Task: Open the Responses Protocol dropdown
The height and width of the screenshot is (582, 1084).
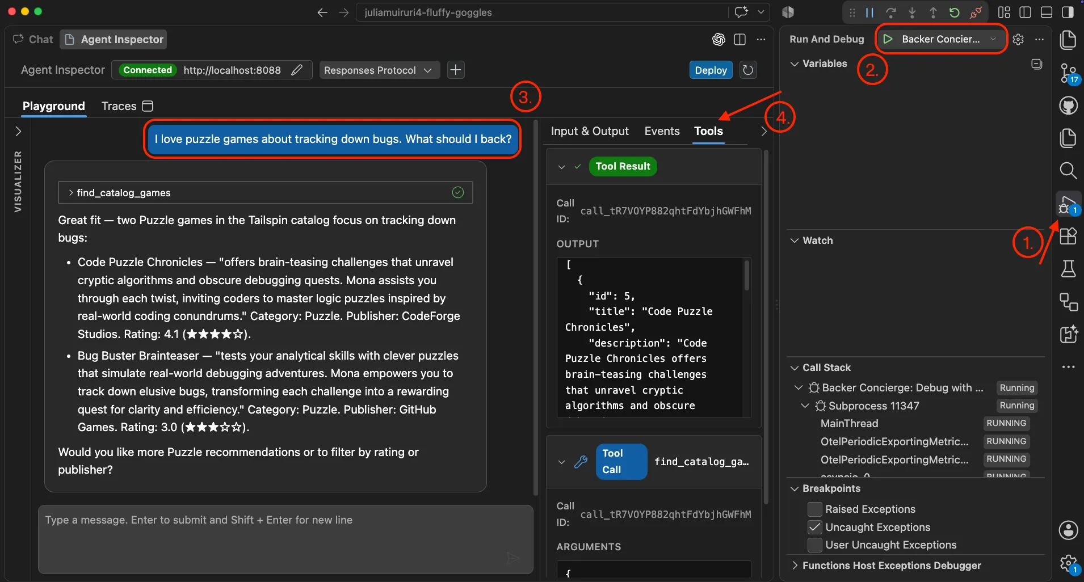Action: pos(379,70)
